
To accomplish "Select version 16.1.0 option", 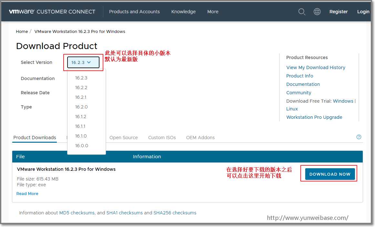I will tap(81, 136).
